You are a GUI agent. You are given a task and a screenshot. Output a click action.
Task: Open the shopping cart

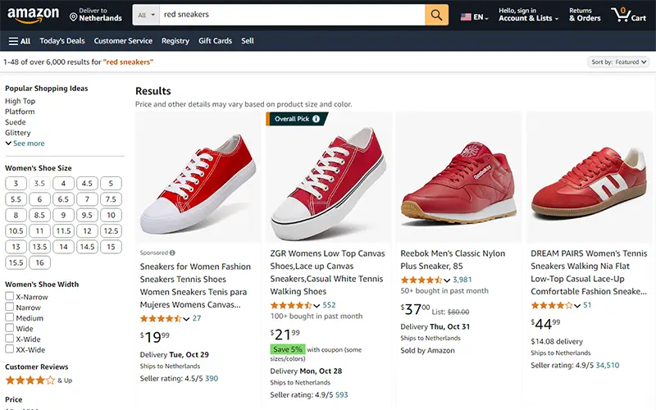(628, 15)
